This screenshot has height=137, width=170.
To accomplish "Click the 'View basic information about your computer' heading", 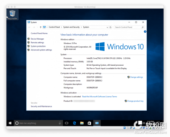I will [84, 35].
